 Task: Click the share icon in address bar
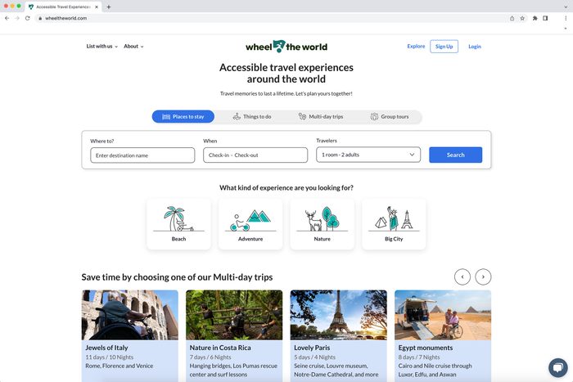(x=512, y=18)
